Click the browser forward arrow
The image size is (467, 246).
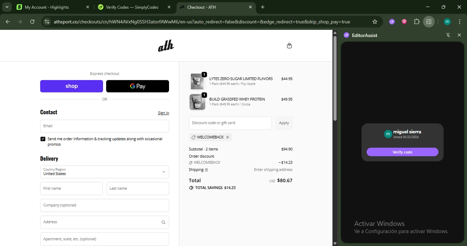pyautogui.click(x=20, y=22)
